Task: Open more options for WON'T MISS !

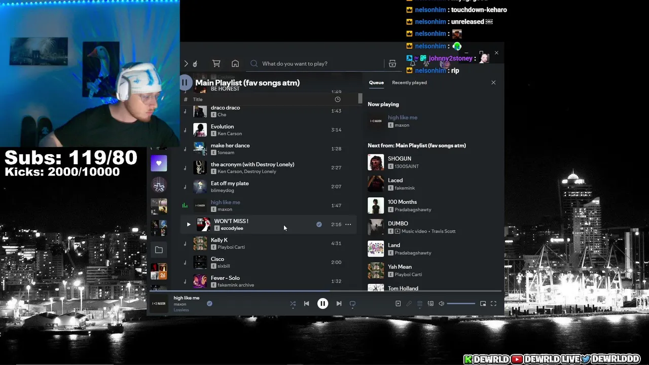Action: [x=348, y=224]
